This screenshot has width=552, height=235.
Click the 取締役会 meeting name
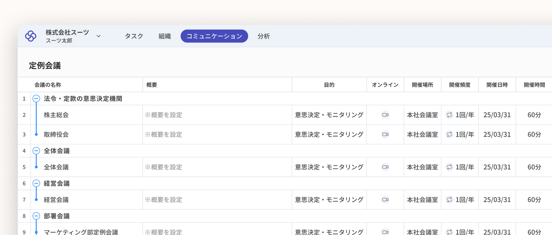(x=56, y=134)
